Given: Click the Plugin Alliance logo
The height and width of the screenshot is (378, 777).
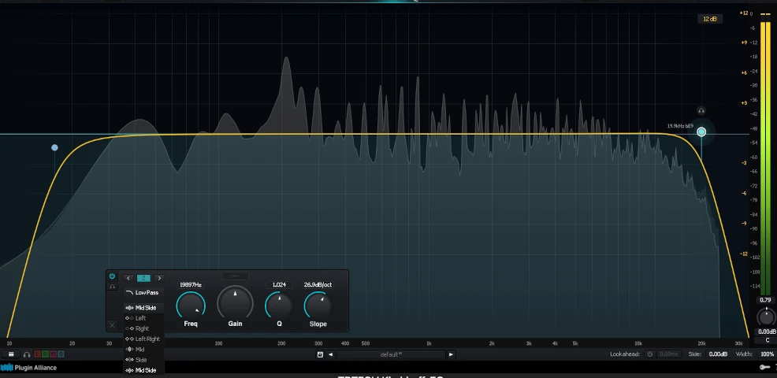Looking at the screenshot, I should coord(28,368).
